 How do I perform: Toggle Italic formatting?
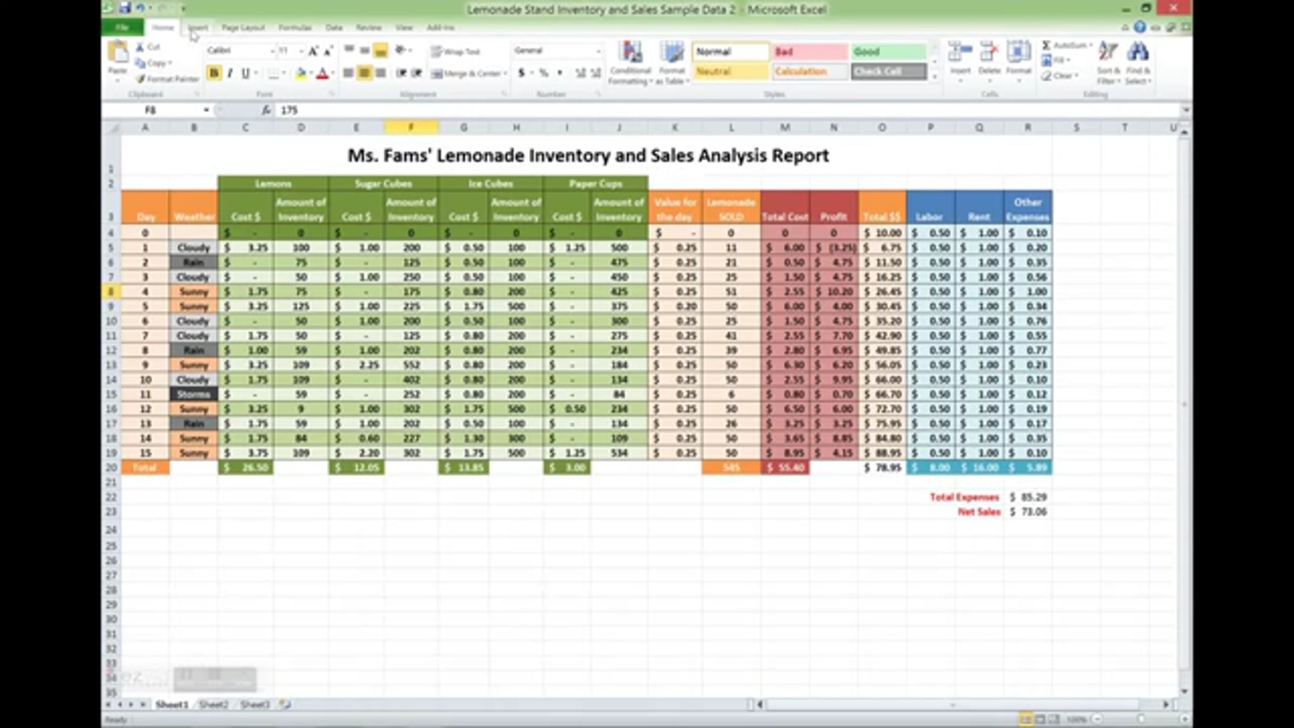(x=230, y=73)
